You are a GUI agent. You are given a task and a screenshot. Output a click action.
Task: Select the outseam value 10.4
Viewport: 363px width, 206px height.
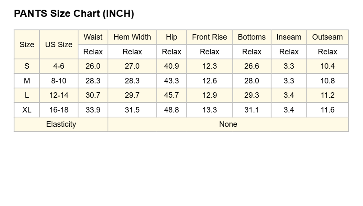click(328, 66)
